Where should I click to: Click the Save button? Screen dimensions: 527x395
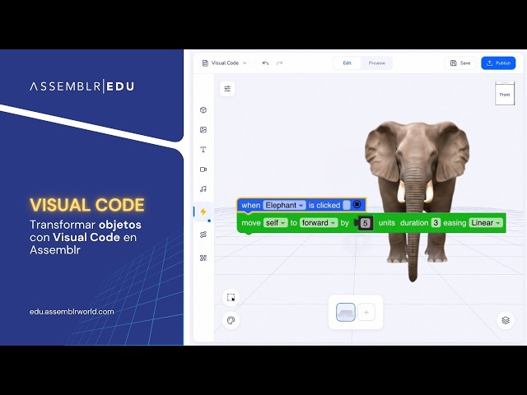coord(460,63)
